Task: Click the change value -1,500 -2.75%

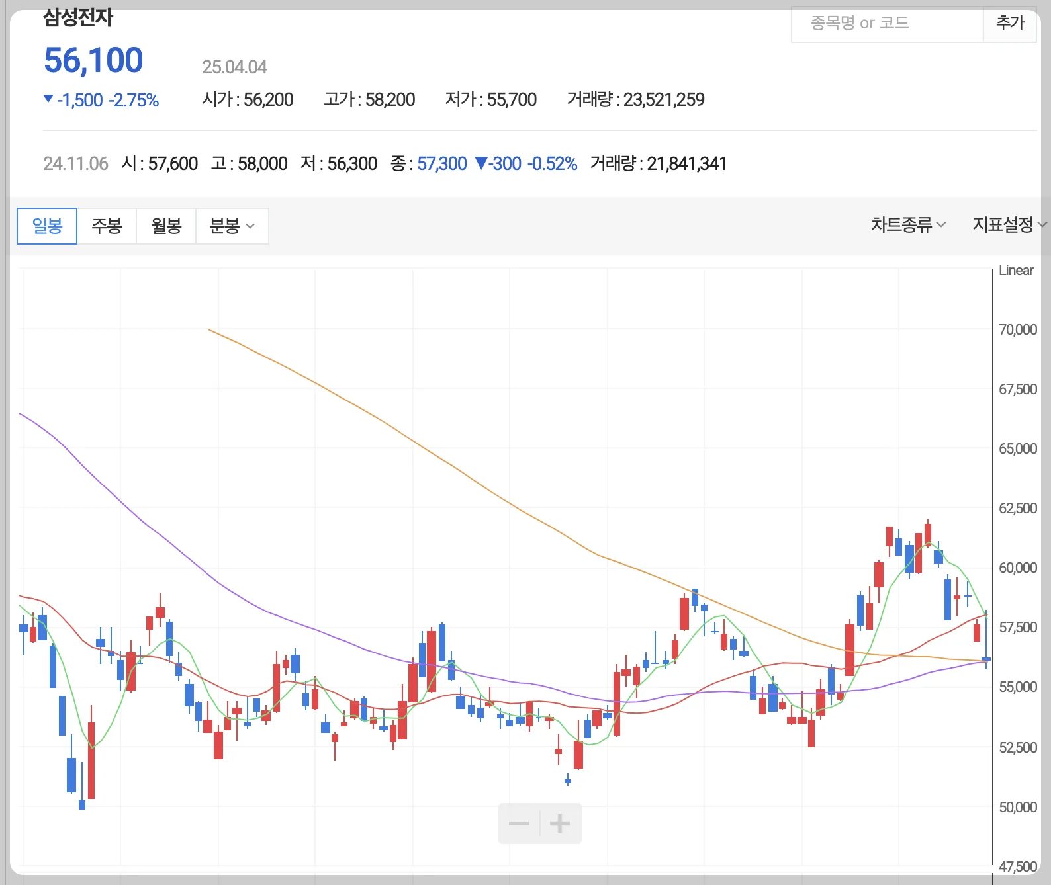Action: point(101,100)
